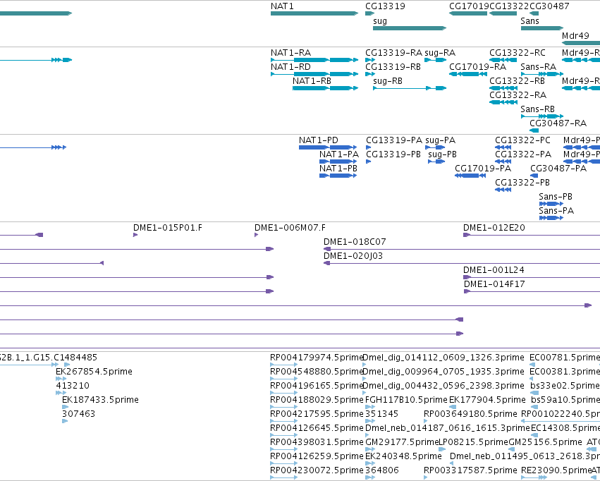Click the DME1-006M07.F marker arrow

click(x=256, y=235)
